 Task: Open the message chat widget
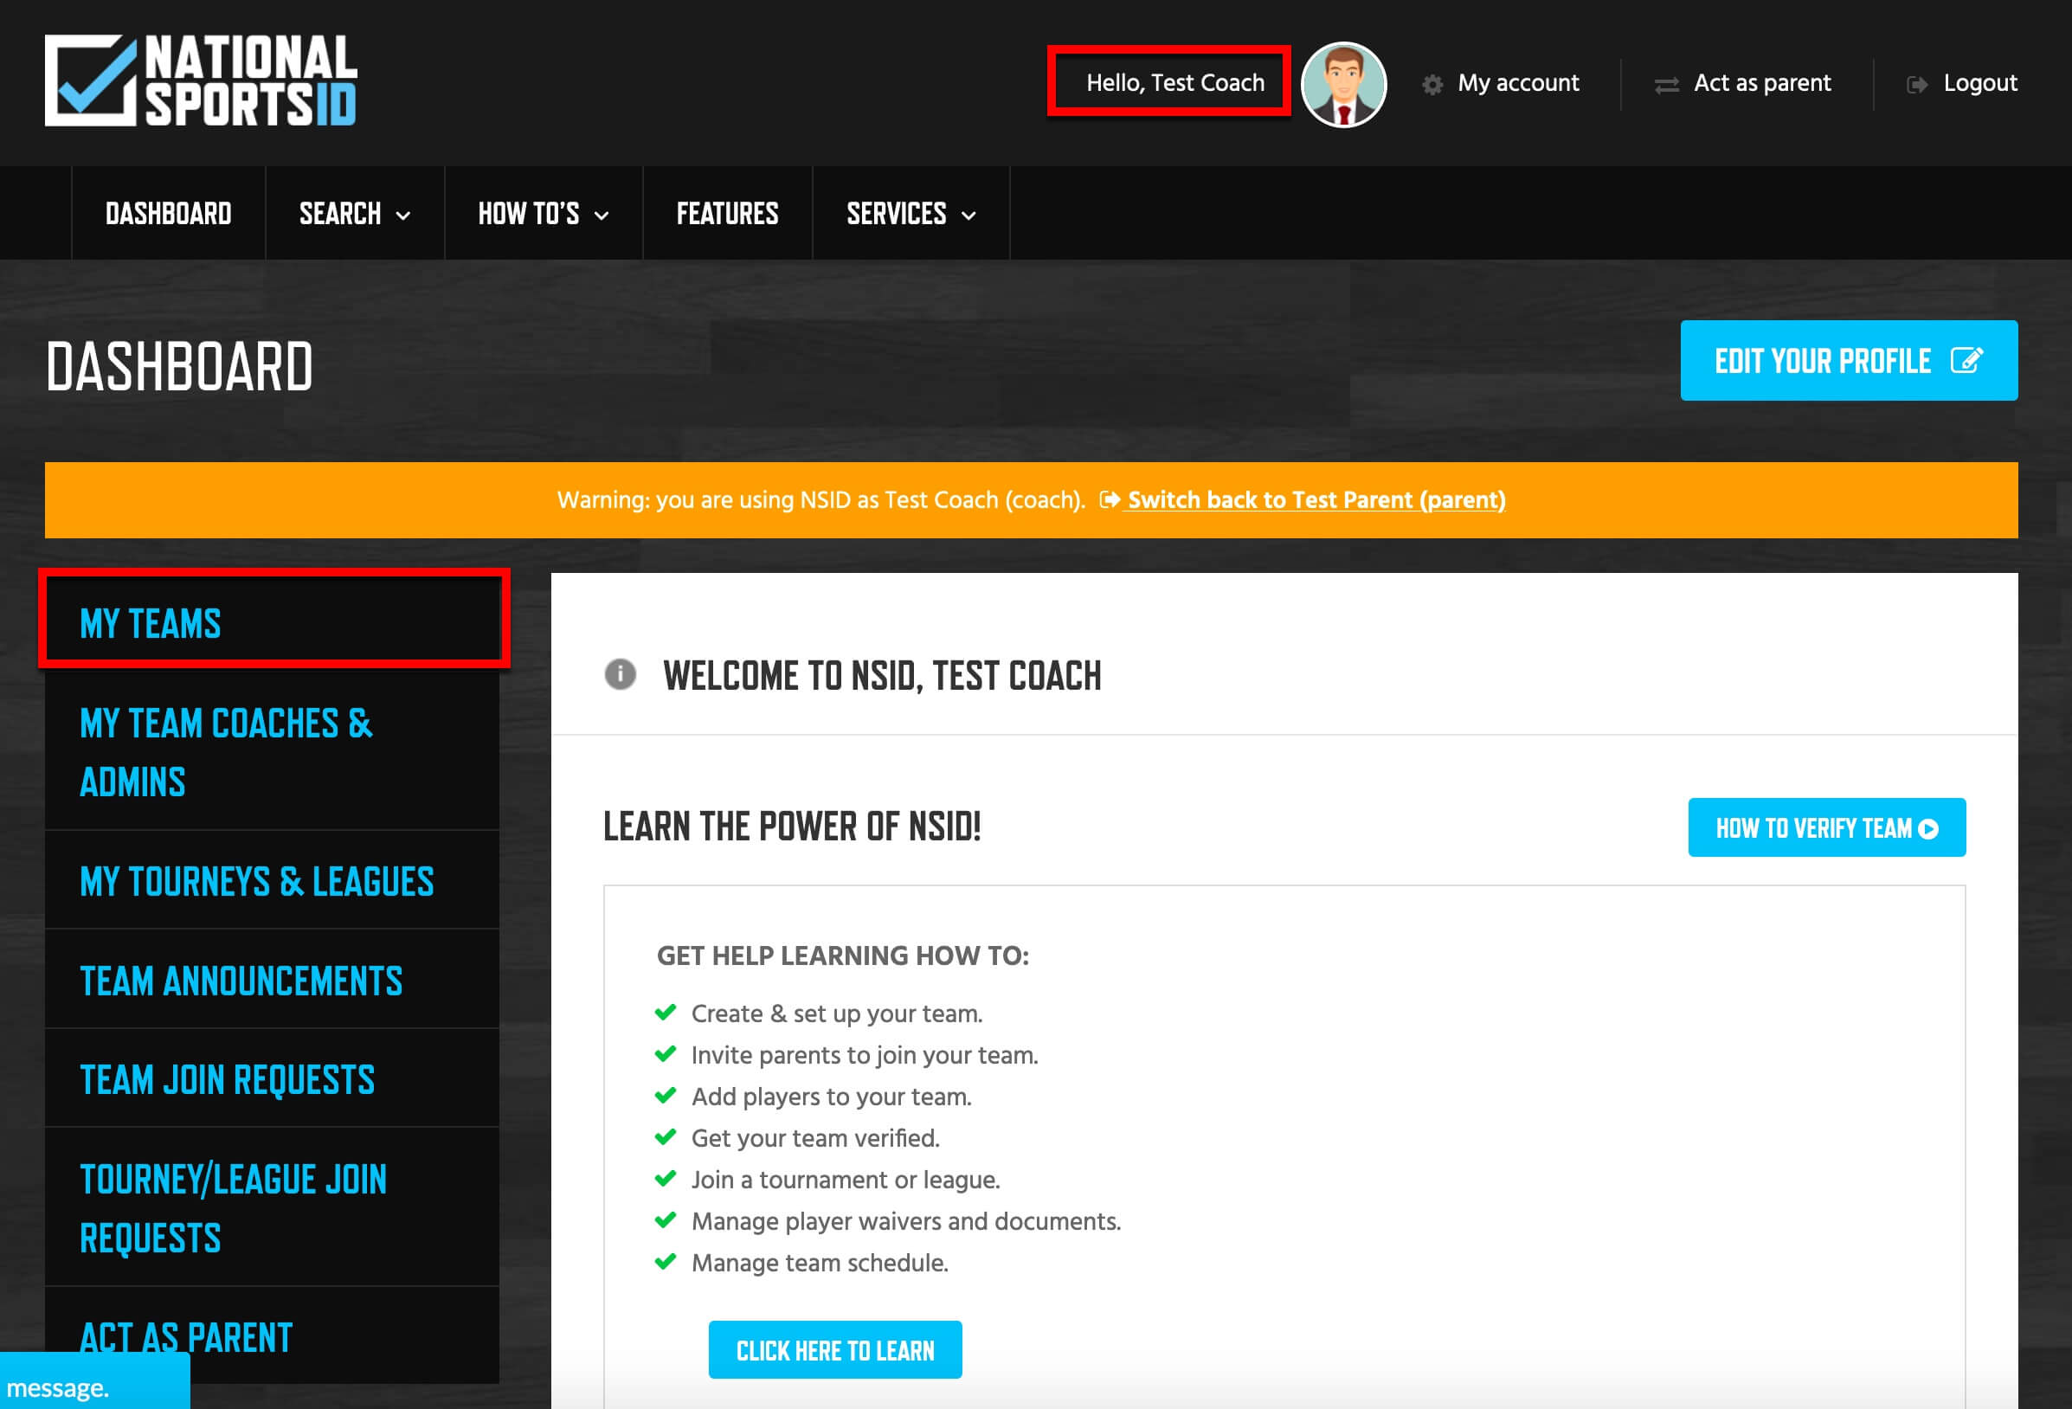94,1381
